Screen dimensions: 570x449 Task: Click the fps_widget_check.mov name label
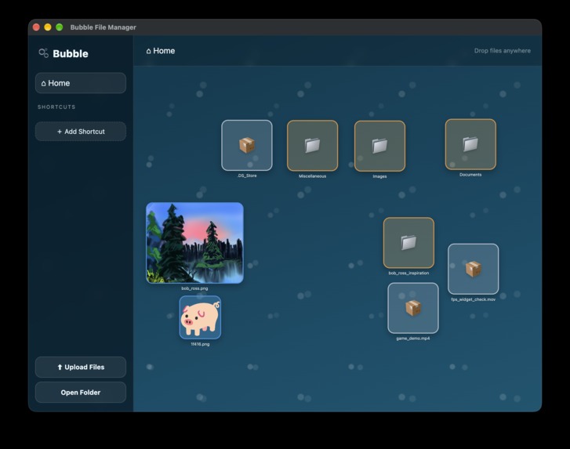474,299
